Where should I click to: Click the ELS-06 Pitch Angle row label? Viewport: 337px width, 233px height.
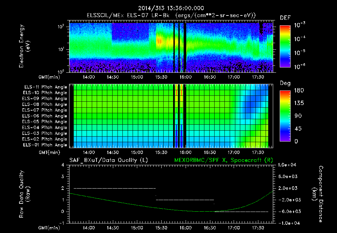pos(45,116)
